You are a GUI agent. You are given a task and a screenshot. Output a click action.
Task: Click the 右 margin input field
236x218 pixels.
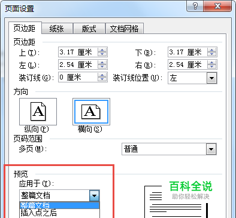[x=187, y=65]
